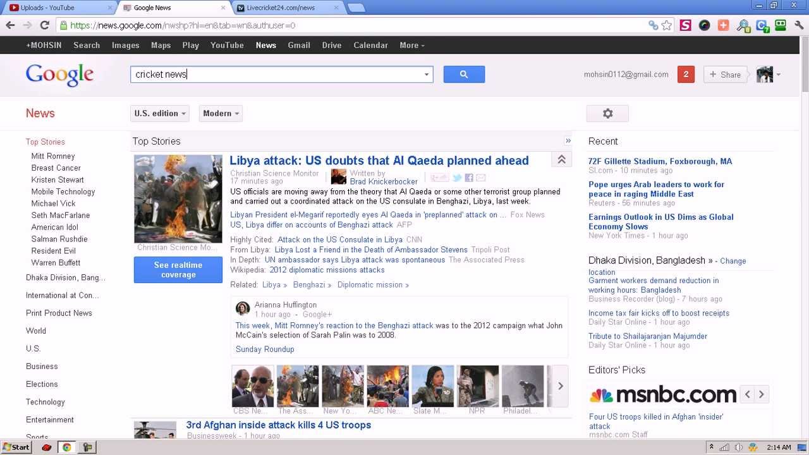Open the news settings gear

pos(607,113)
